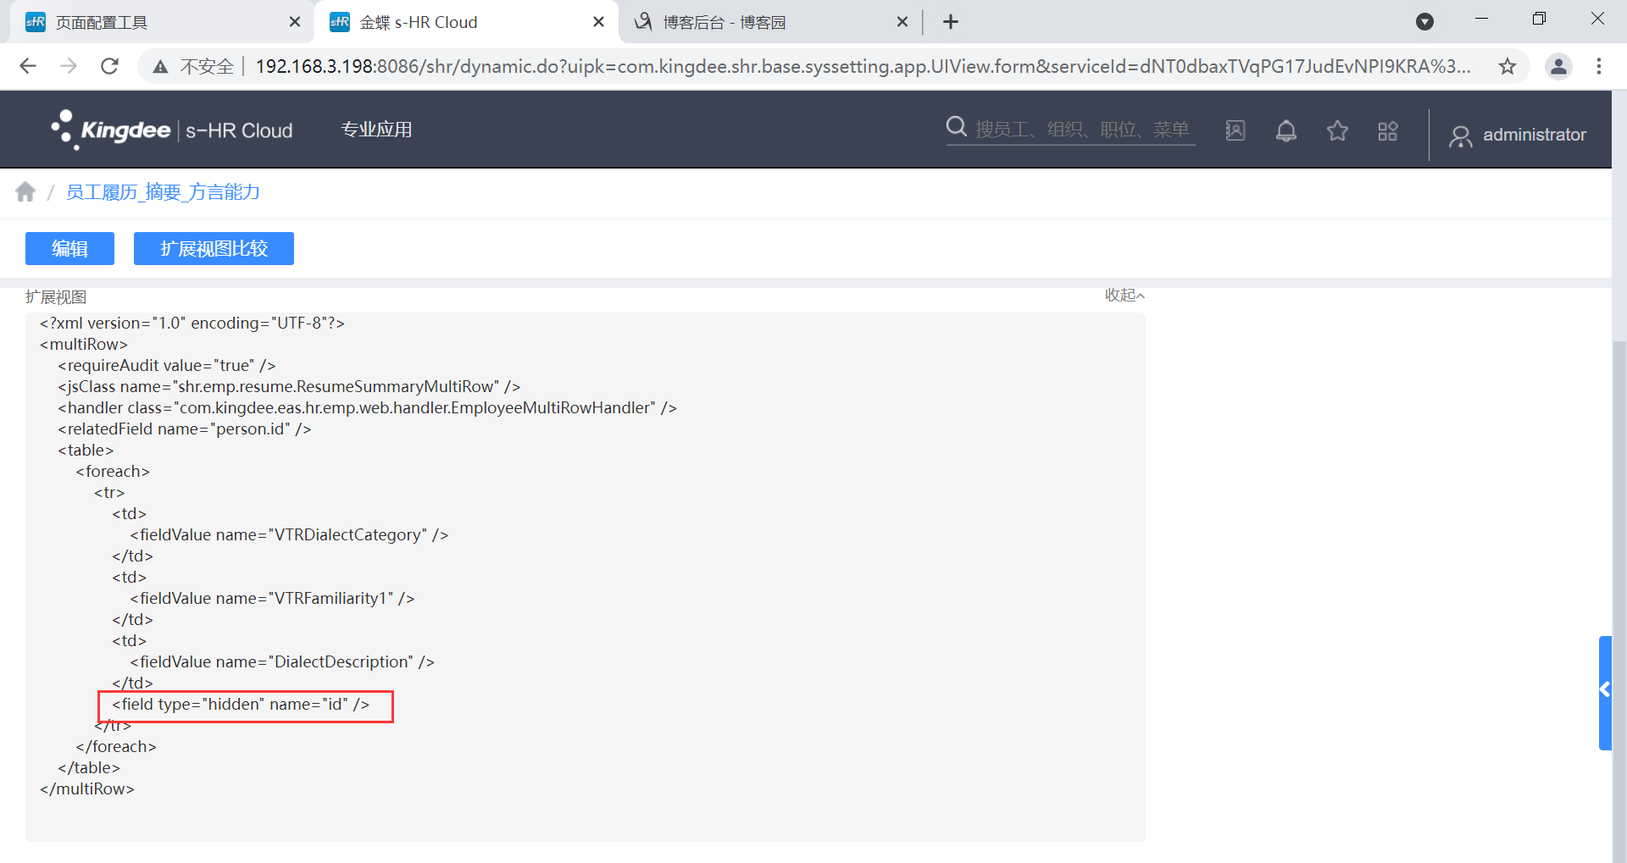Click the Kingdee s-HR Cloud logo
The image size is (1627, 863).
click(x=172, y=130)
